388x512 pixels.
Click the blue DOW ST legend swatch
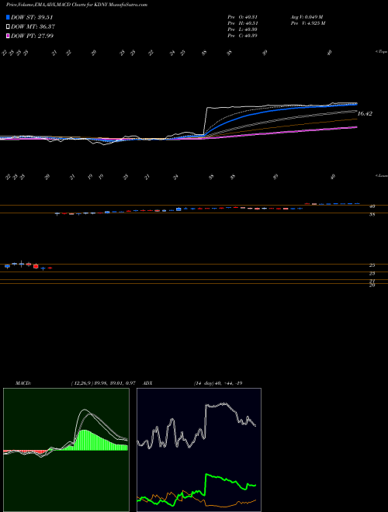pyautogui.click(x=9, y=17)
